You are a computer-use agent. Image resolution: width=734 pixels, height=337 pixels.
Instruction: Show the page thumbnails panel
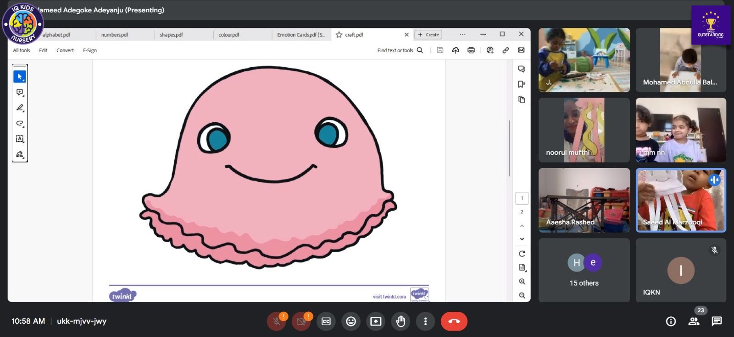click(522, 99)
